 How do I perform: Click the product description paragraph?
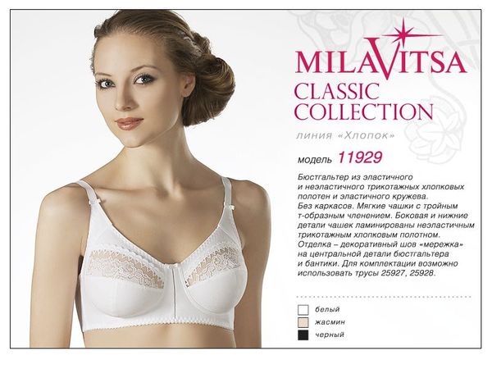(386, 225)
